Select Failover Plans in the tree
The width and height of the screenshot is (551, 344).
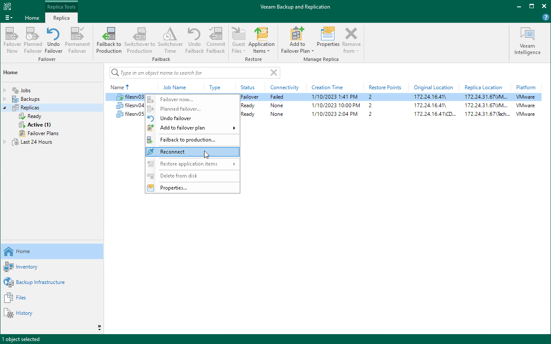[x=43, y=133]
